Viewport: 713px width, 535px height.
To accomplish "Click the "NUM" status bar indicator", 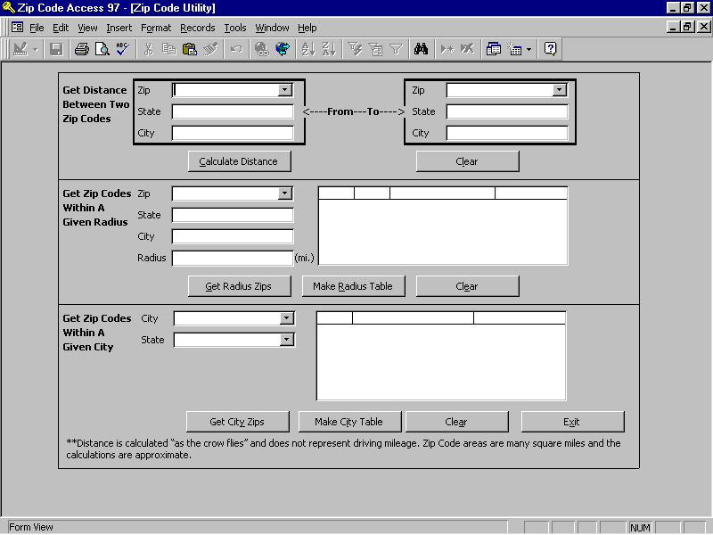I will click(640, 528).
